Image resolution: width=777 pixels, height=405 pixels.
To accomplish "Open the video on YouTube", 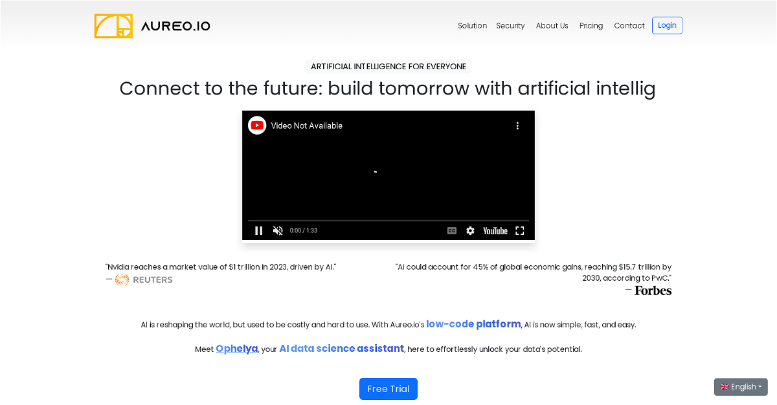I will [495, 231].
